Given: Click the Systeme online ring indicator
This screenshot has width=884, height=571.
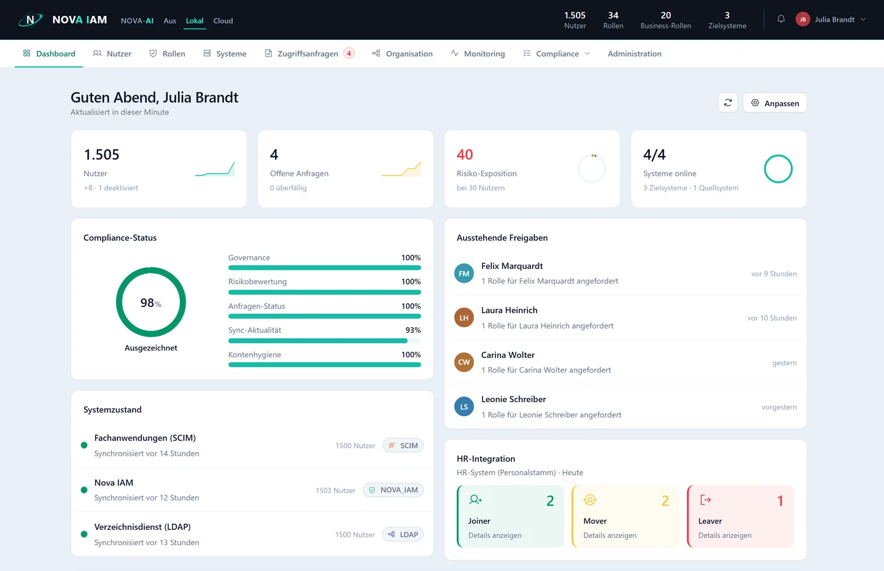Looking at the screenshot, I should (778, 169).
